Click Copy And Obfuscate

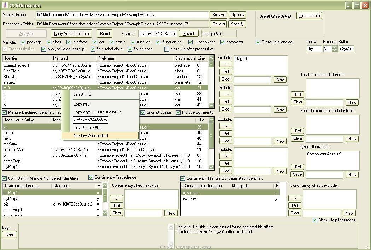click(x=71, y=34)
